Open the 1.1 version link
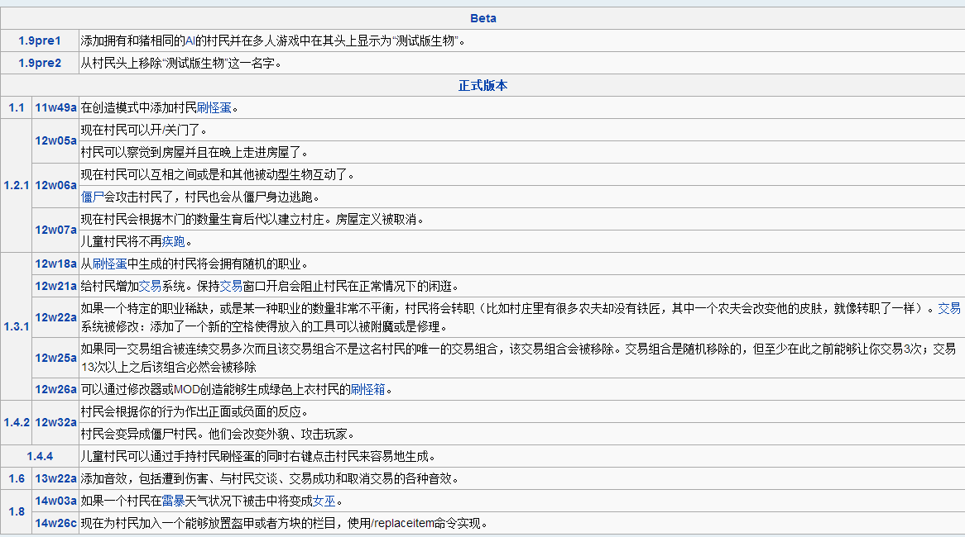 [16, 107]
